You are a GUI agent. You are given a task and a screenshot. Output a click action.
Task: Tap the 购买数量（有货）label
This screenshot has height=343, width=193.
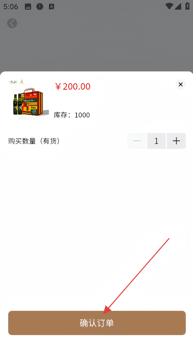(34, 141)
